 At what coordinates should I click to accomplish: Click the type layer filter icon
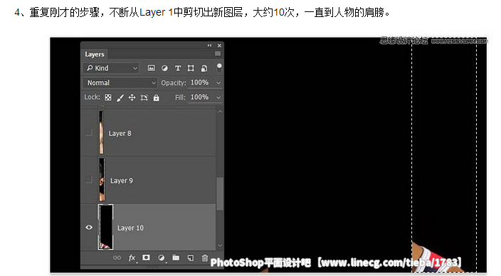pos(178,68)
